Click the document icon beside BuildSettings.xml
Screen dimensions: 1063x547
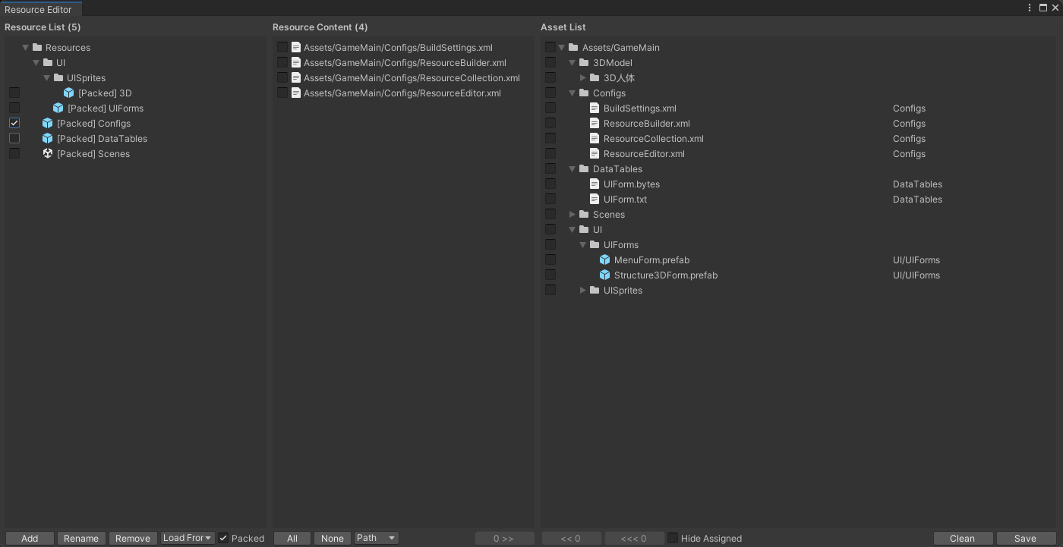(595, 108)
